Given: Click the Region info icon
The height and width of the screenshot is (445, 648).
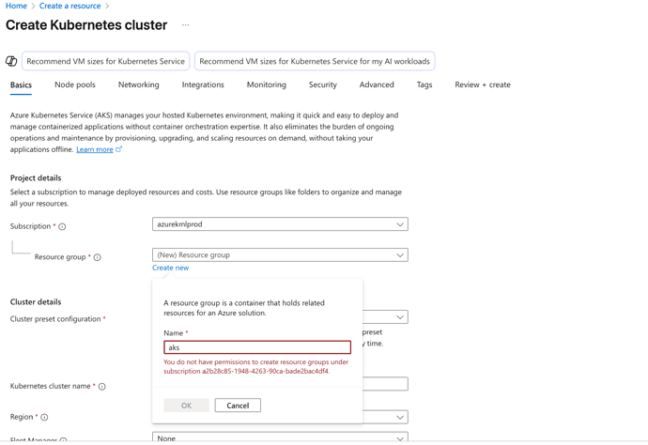Looking at the screenshot, I should click(x=45, y=418).
